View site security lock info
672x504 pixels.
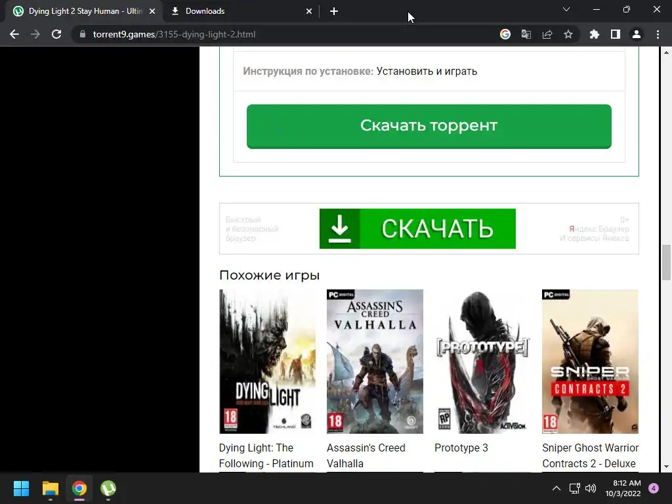[83, 34]
